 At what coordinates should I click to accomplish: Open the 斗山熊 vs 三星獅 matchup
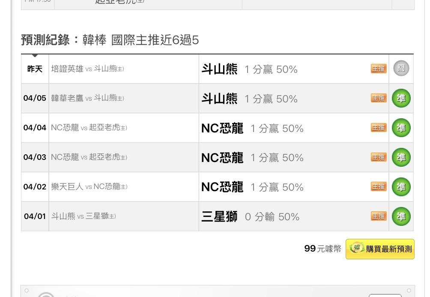[84, 216]
